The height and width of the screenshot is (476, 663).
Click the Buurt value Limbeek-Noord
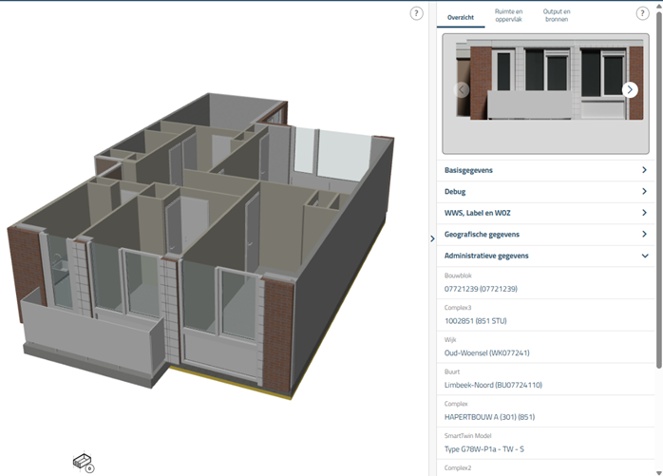(x=492, y=385)
